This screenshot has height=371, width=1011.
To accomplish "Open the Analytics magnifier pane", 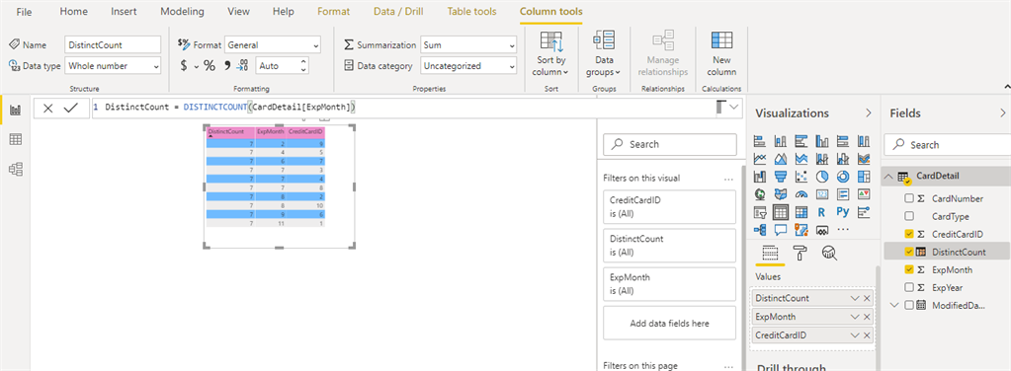I will pyautogui.click(x=829, y=254).
